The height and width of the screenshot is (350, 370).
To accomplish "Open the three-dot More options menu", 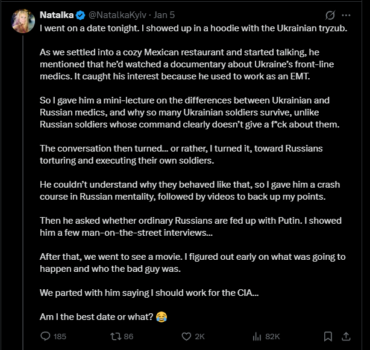I will (346, 15).
